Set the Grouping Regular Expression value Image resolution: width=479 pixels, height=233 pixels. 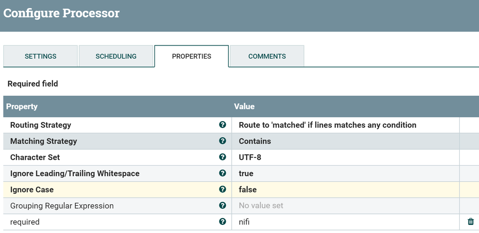[x=261, y=206]
